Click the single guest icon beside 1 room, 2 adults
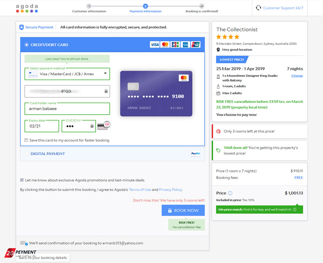 pos(218,86)
